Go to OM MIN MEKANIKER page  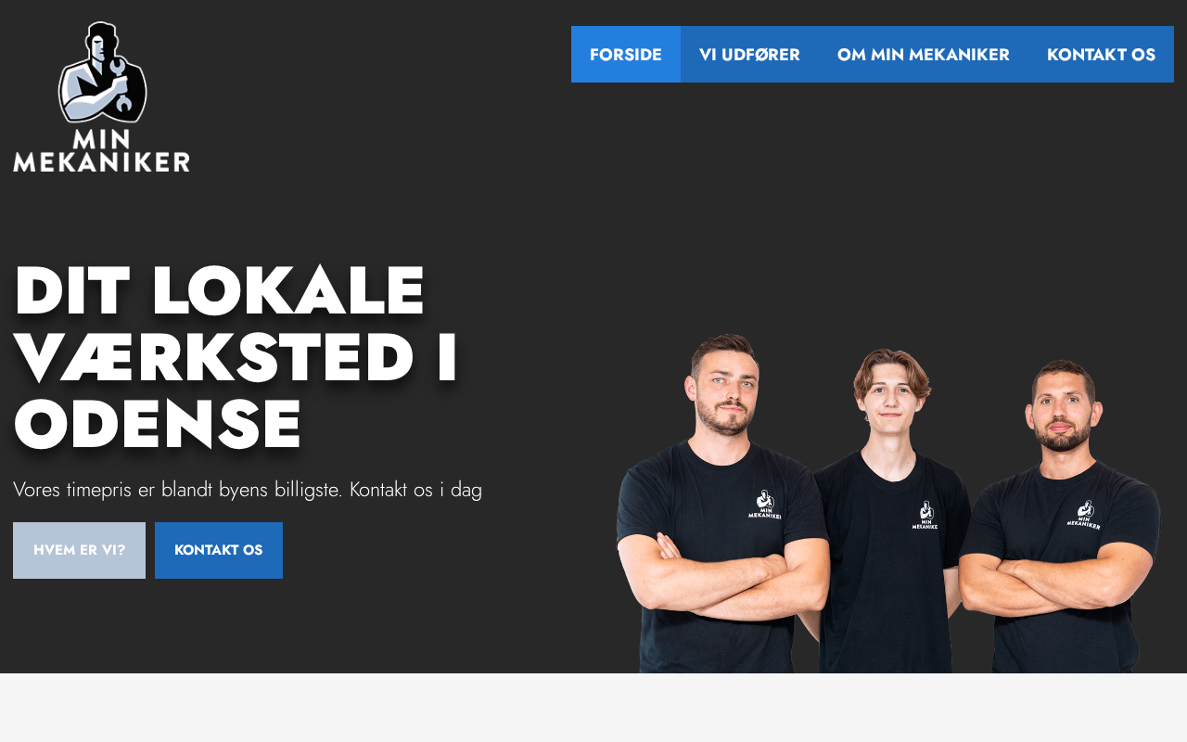point(924,55)
